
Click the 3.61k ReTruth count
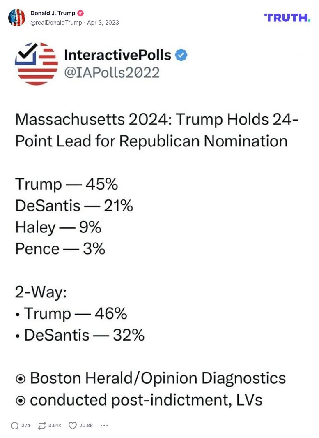click(x=54, y=426)
